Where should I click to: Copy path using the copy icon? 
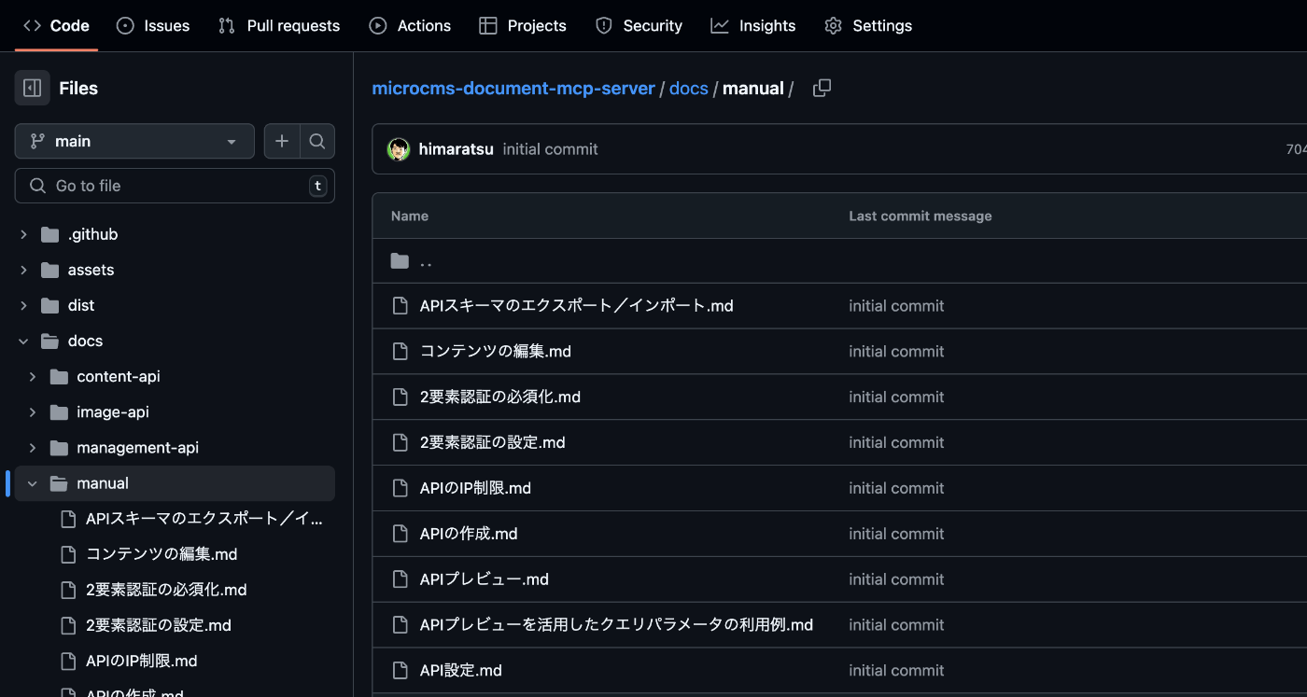822,89
